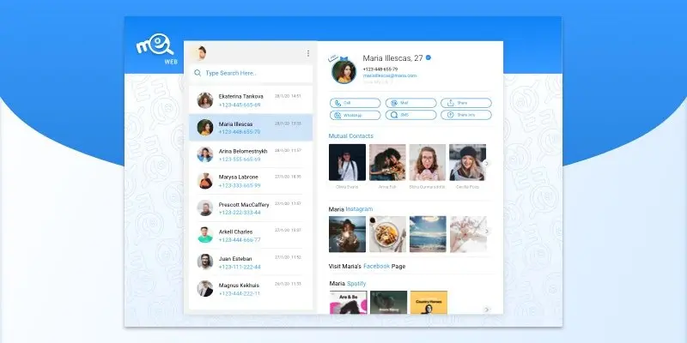Screen dimensions: 687x343
Task: Open the Instagram beach and sky photo
Action: (428, 234)
